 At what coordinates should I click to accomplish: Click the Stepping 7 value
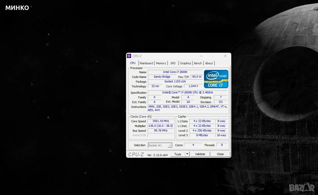tap(221, 97)
